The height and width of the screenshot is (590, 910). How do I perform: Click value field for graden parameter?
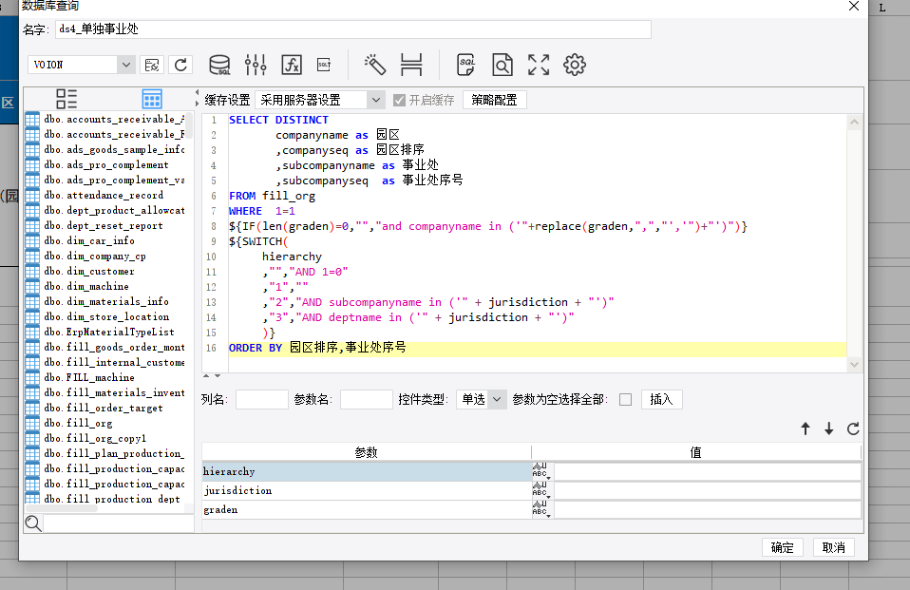tap(708, 509)
